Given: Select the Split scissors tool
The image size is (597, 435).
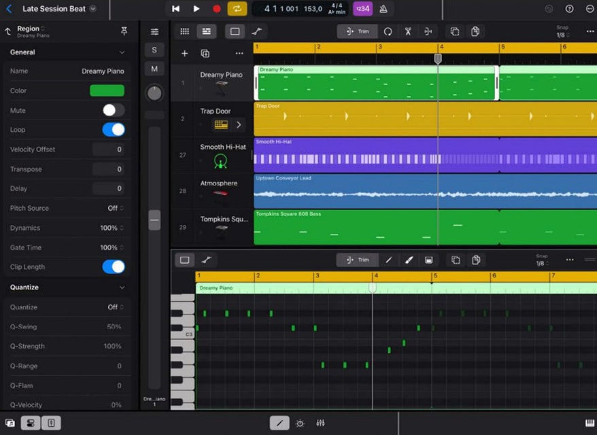Looking at the screenshot, I should pos(408,31).
